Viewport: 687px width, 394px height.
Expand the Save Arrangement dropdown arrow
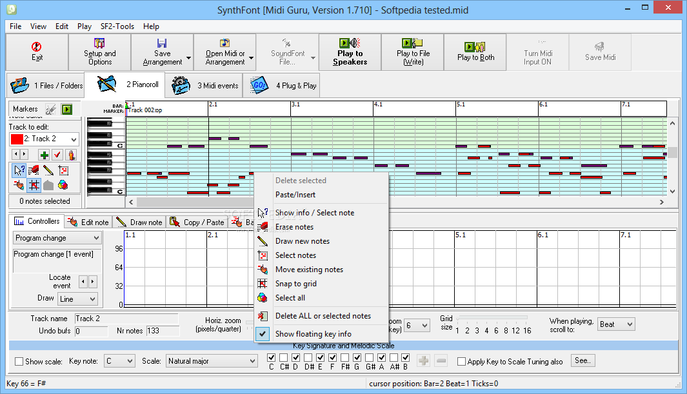[x=189, y=57]
